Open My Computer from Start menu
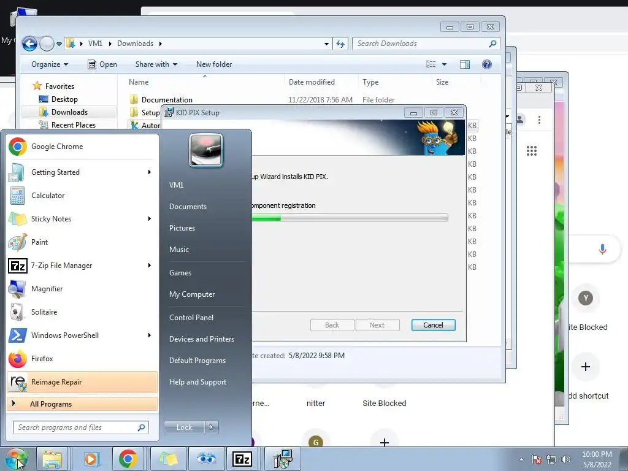The height and width of the screenshot is (471, 628). pyautogui.click(x=192, y=294)
